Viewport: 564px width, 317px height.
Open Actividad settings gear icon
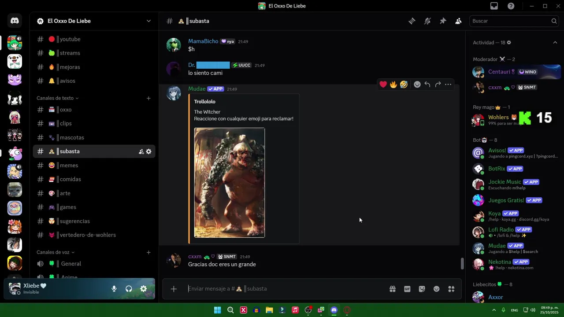[x=509, y=43]
